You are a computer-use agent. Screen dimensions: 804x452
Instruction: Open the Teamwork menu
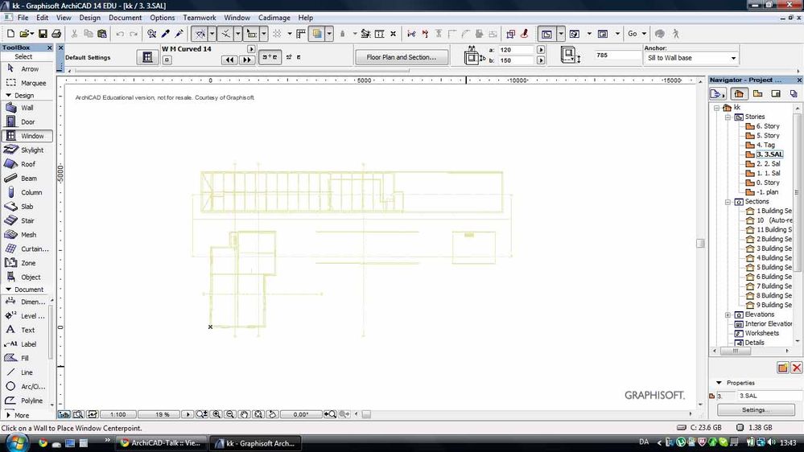coord(200,18)
